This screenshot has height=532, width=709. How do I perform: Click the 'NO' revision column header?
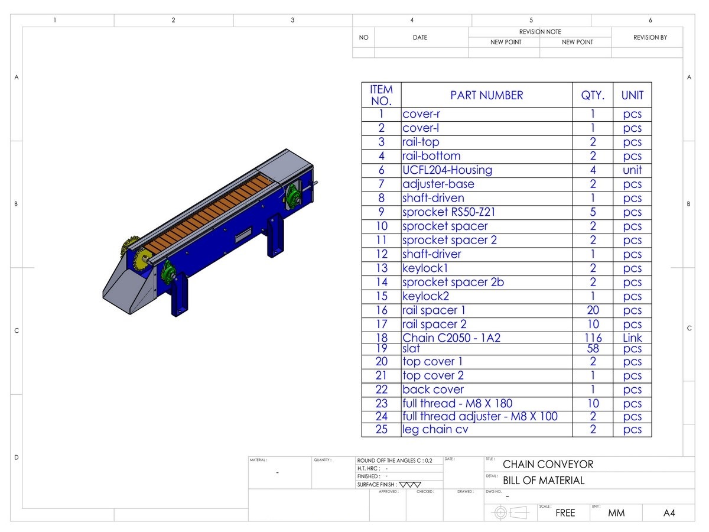pos(363,37)
